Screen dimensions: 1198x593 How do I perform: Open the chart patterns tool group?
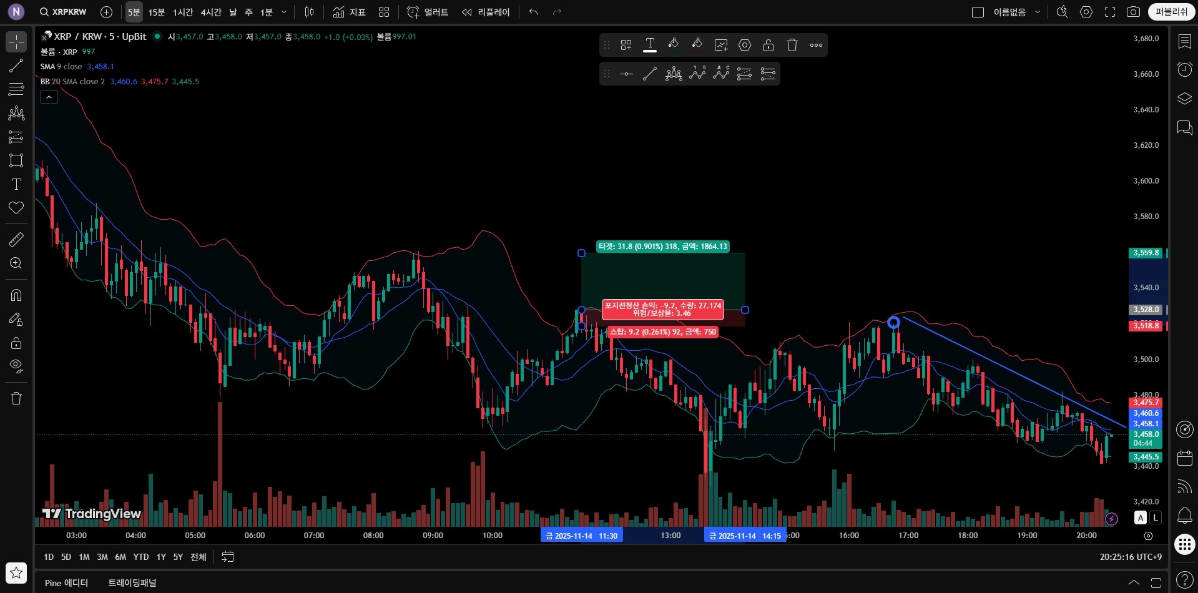16,113
